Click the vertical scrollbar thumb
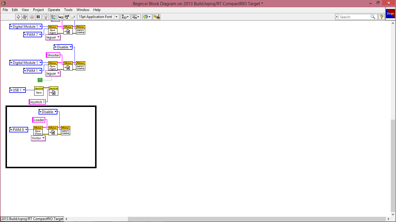Image resolution: width=396 pixels, height=222 pixels. click(393, 166)
